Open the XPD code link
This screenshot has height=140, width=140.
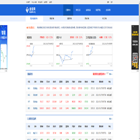point(29,108)
